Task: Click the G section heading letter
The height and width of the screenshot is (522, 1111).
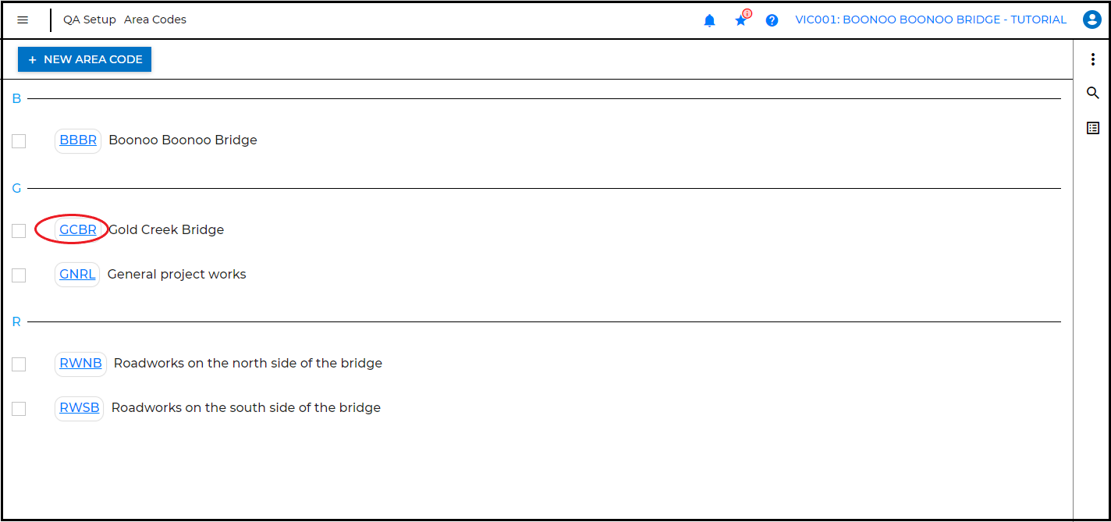Action: pyautogui.click(x=17, y=189)
